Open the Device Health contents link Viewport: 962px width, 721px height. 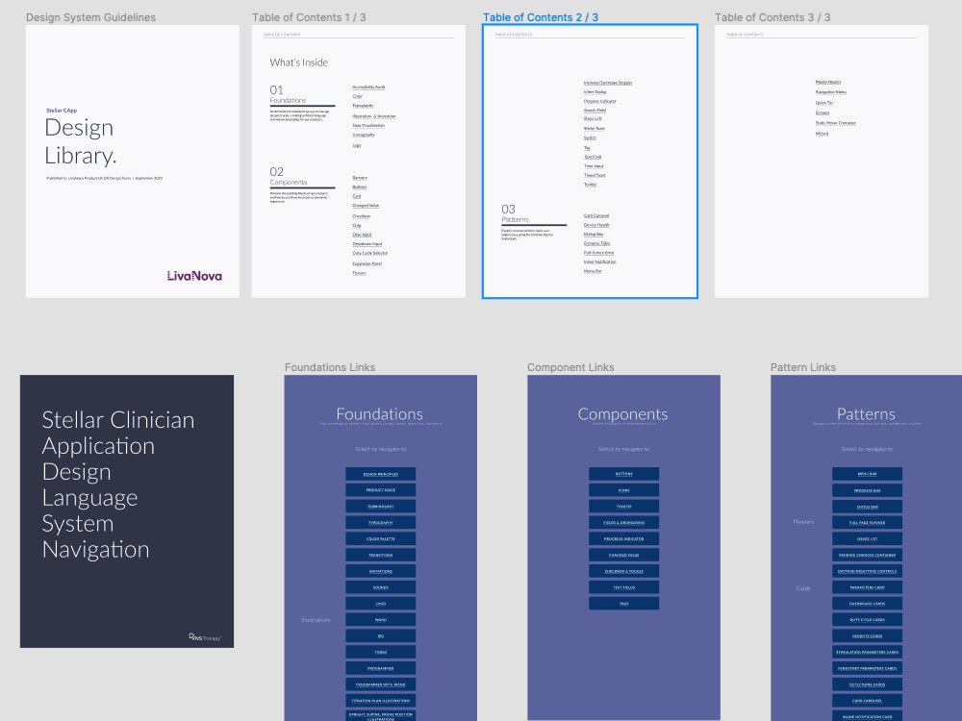596,225
